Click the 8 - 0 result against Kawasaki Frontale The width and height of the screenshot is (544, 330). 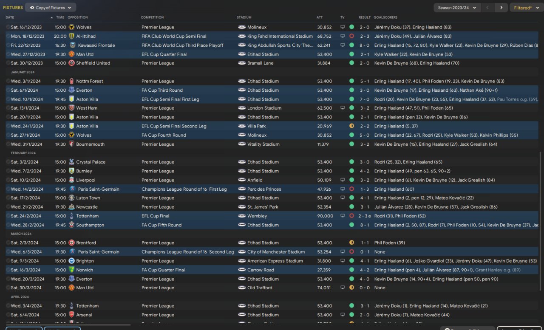pyautogui.click(x=365, y=45)
